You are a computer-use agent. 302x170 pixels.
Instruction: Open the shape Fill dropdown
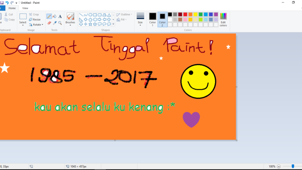tap(122, 19)
